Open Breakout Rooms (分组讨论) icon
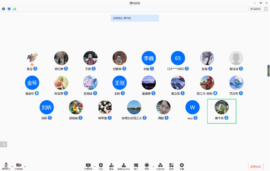 tap(161, 166)
